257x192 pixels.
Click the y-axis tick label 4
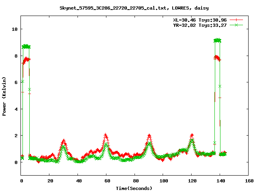(16, 109)
